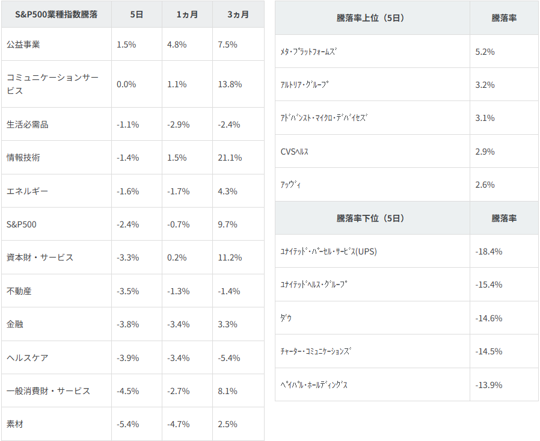Click the 1ヵ月 column header
The image size is (540, 441).
click(x=187, y=14)
